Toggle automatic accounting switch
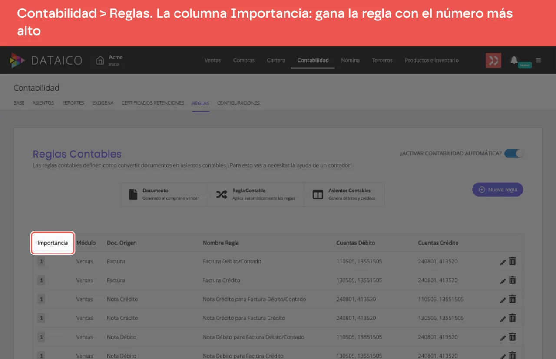The image size is (556, 359). [514, 153]
